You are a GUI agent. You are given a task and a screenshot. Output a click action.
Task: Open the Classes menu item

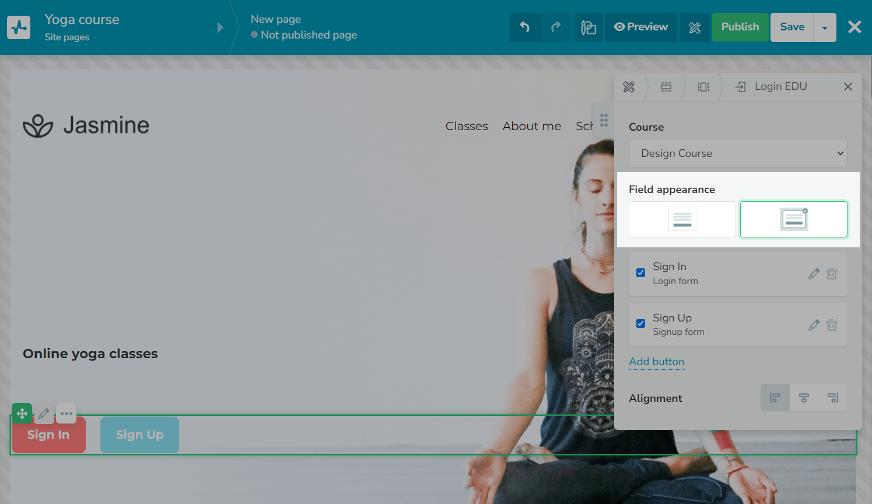pos(467,126)
